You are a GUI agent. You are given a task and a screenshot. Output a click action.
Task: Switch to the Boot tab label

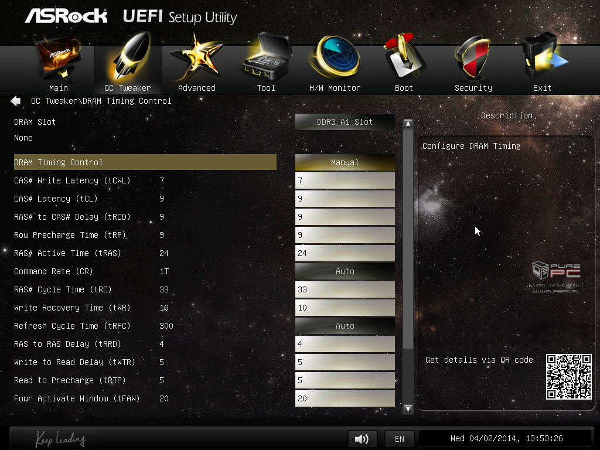click(404, 88)
